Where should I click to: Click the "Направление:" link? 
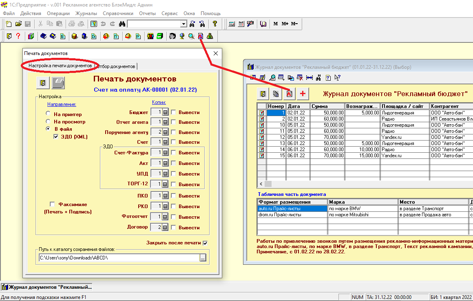click(x=62, y=104)
